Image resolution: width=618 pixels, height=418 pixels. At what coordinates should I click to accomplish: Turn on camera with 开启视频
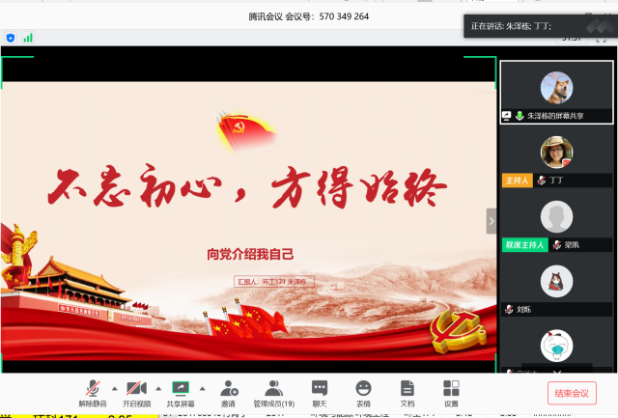click(x=136, y=392)
